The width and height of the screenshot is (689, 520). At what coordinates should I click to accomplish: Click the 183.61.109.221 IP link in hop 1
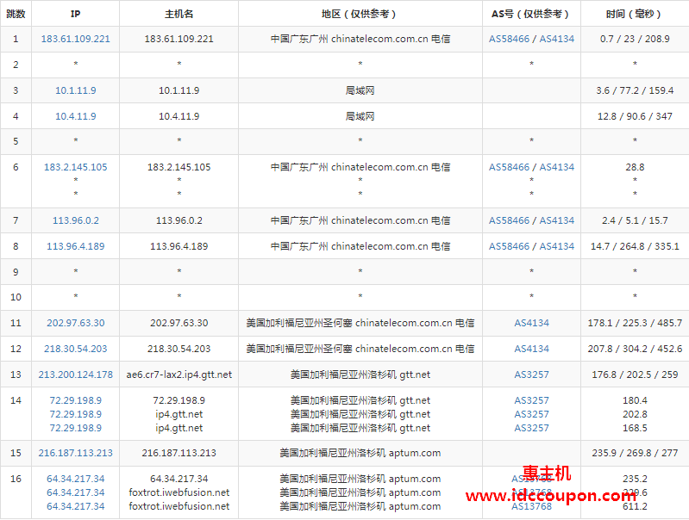(76, 40)
